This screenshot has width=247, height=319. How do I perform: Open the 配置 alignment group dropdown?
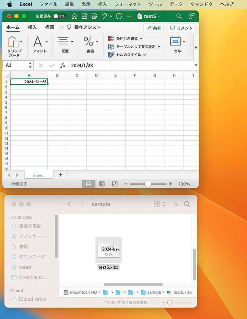[65, 44]
